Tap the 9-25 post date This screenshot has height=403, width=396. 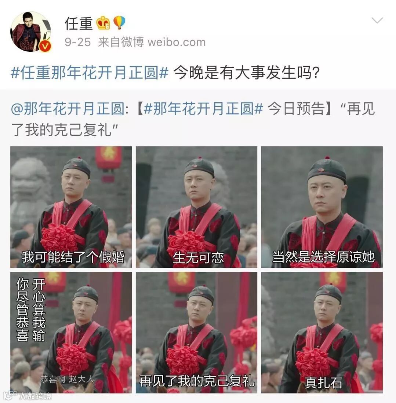coord(78,42)
